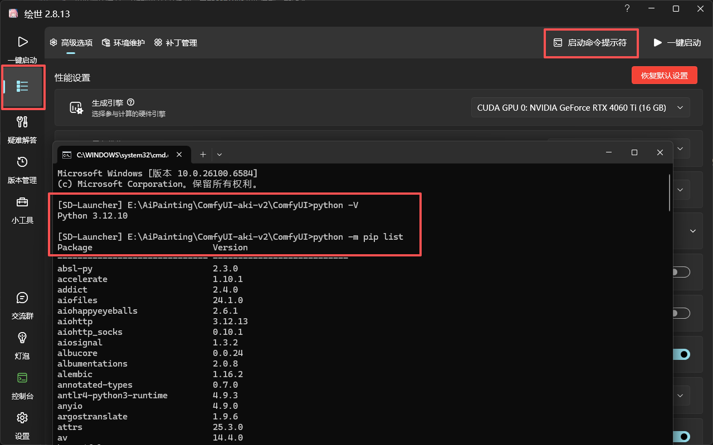Switch to the 补丁管理 tab
The image size is (713, 445).
175,43
